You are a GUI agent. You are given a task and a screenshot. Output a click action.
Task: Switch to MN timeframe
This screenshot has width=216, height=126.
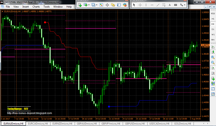click(x=213, y=40)
